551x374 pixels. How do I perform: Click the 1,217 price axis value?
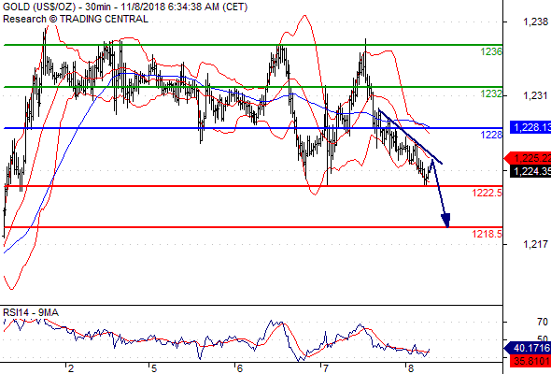coord(535,244)
